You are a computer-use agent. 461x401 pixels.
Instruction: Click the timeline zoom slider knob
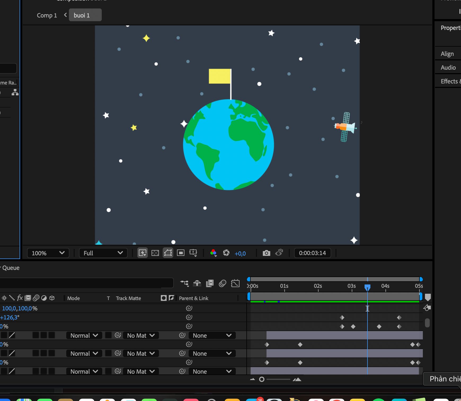pyautogui.click(x=262, y=379)
